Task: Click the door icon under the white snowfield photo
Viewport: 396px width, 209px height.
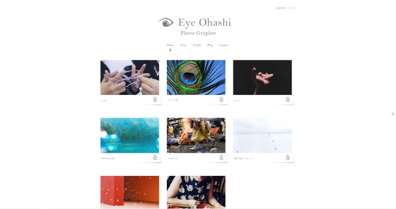Action: (288, 157)
